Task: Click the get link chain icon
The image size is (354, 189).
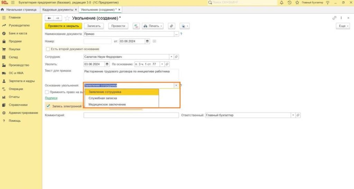Action: [334, 18]
